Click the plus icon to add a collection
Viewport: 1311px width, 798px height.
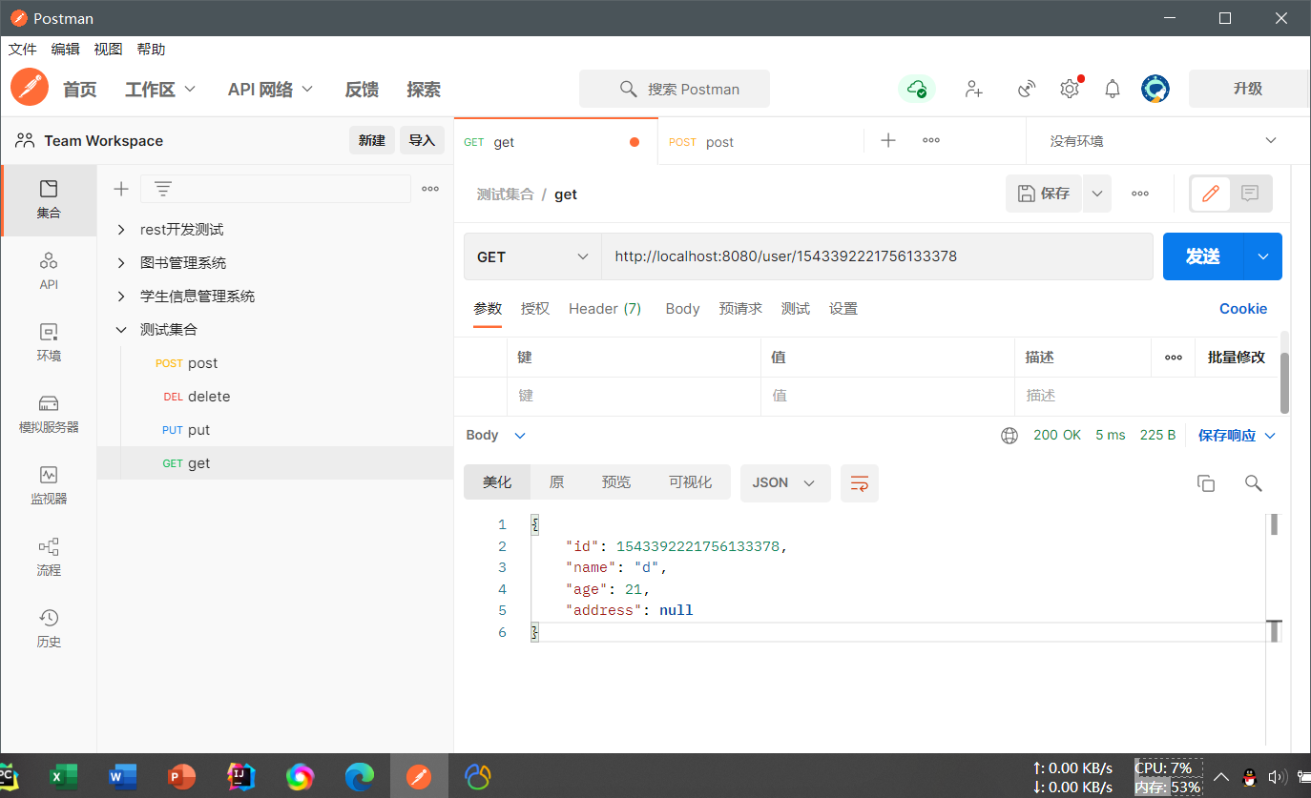121,189
